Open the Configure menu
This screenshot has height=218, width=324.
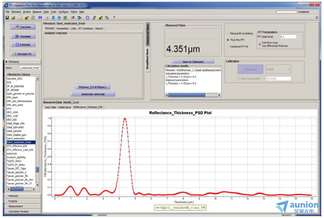63,12
